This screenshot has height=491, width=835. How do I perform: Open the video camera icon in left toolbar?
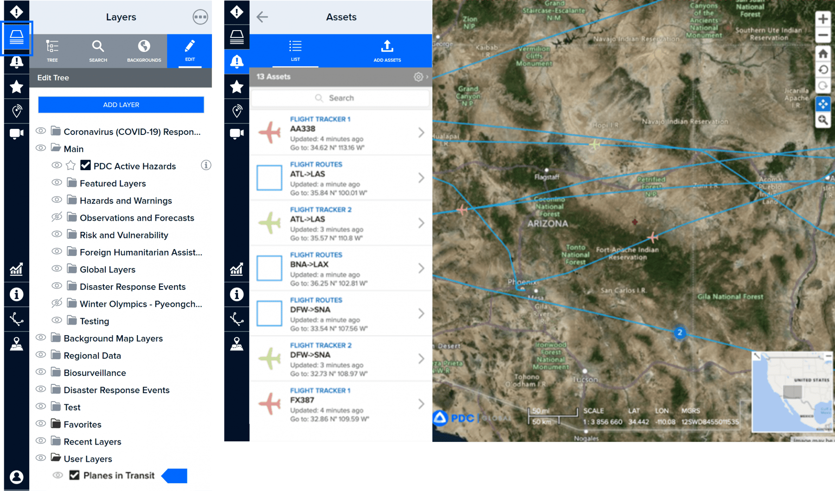pyautogui.click(x=17, y=134)
